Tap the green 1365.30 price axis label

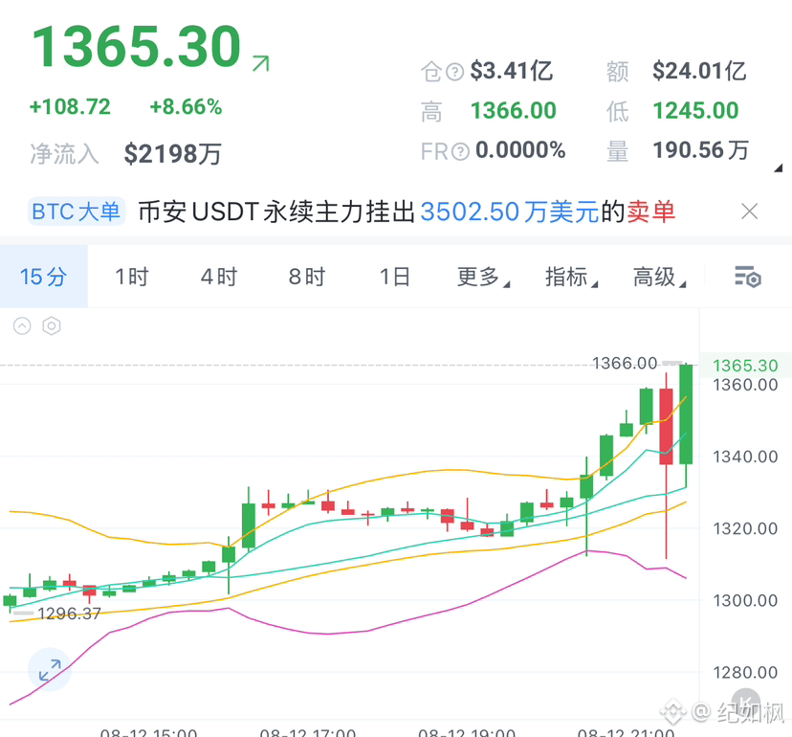(745, 366)
